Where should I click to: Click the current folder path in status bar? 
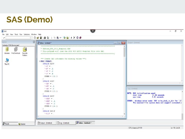(x=135, y=128)
